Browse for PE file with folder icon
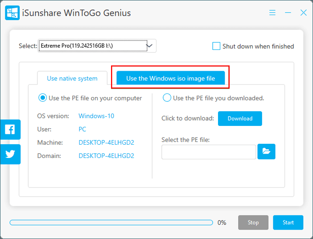The image size is (313, 239). (x=266, y=151)
